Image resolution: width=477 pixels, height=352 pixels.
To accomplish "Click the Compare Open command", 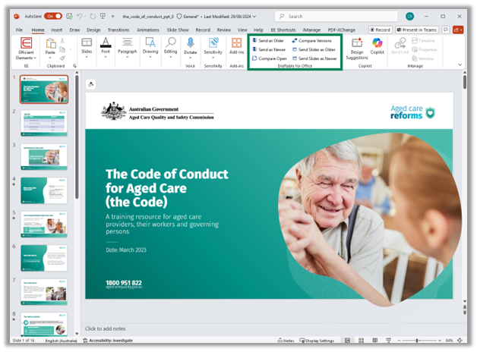I will click(270, 58).
